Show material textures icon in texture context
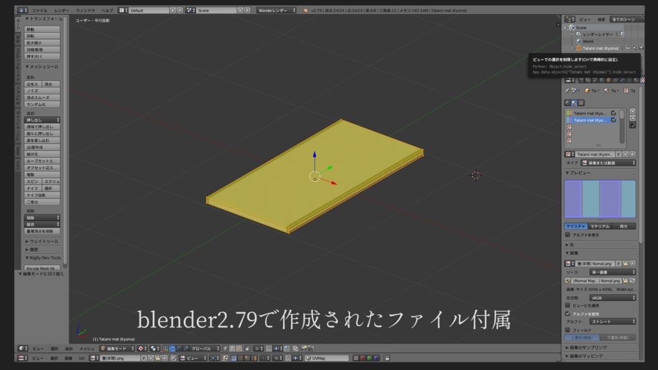Screen dimensions: 658x370 pos(574,103)
